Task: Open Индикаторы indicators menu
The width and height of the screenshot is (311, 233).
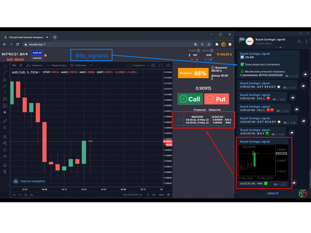Action: pos(56,65)
